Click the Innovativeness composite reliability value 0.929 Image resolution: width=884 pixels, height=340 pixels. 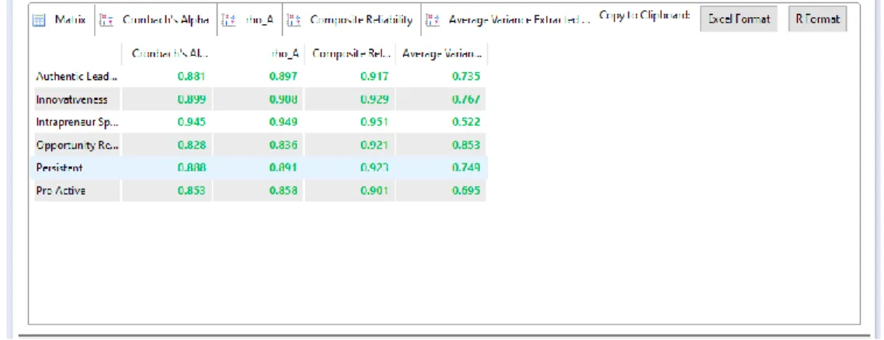pyautogui.click(x=374, y=99)
